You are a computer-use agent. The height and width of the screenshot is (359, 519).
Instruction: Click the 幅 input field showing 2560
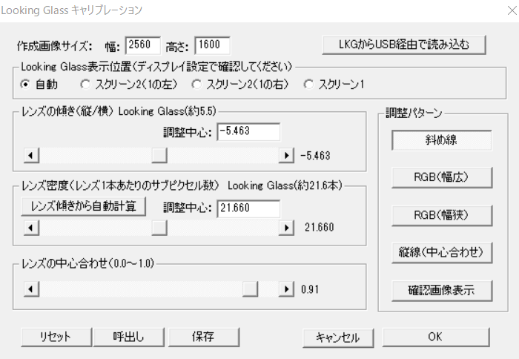click(x=142, y=45)
